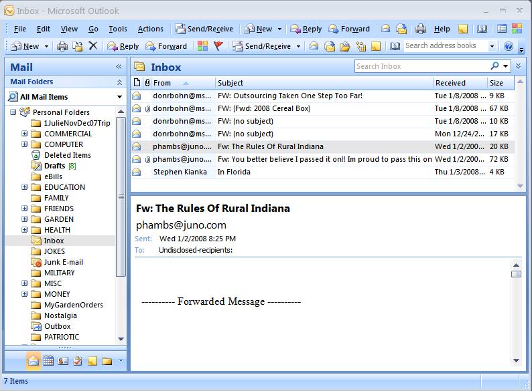Click the New button in second toolbar
Viewport: 532px width, 391px height.
coord(25,46)
